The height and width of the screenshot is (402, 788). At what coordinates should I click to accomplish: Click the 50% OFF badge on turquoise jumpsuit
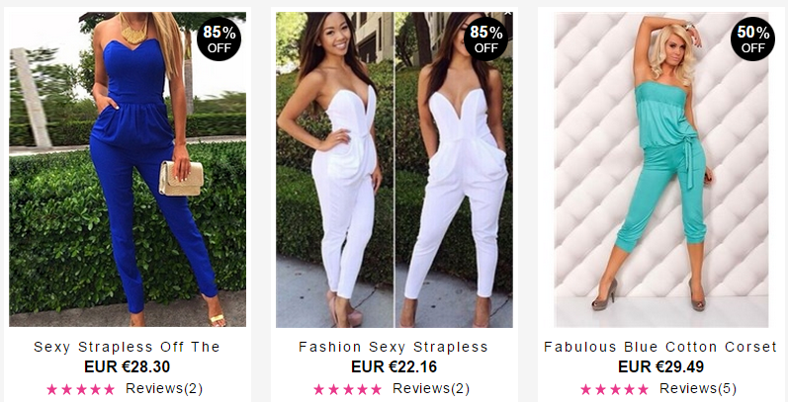click(x=752, y=40)
